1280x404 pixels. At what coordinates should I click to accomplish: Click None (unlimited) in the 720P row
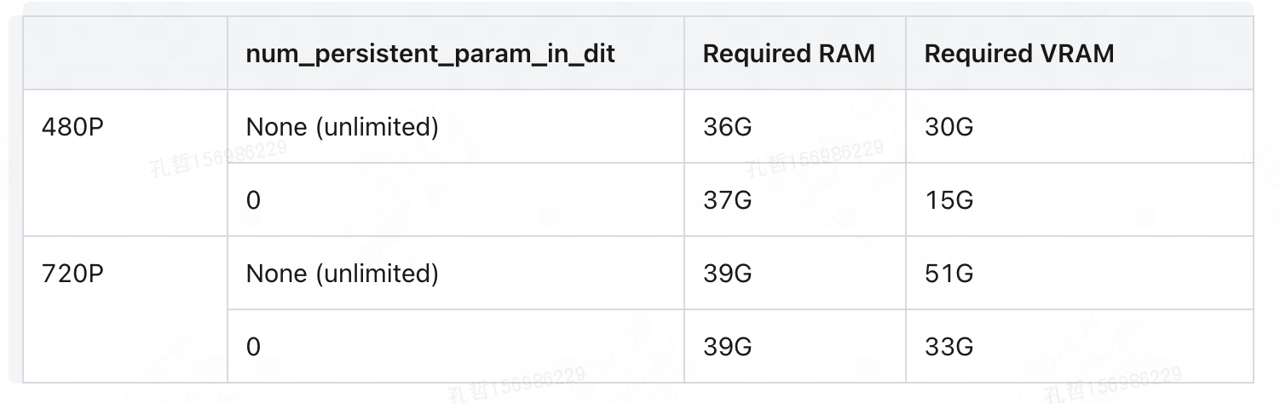click(342, 274)
